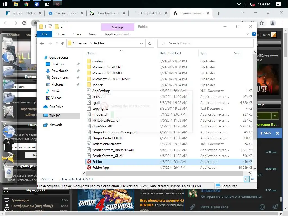Open the File ribbon tab

pos(44,34)
